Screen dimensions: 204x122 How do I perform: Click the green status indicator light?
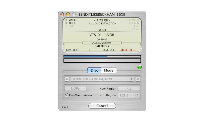pos(140,67)
